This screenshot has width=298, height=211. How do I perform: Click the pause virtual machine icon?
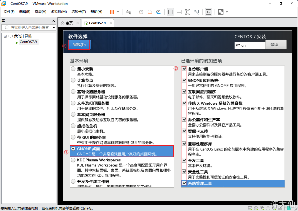pyautogui.click(x=112, y=12)
